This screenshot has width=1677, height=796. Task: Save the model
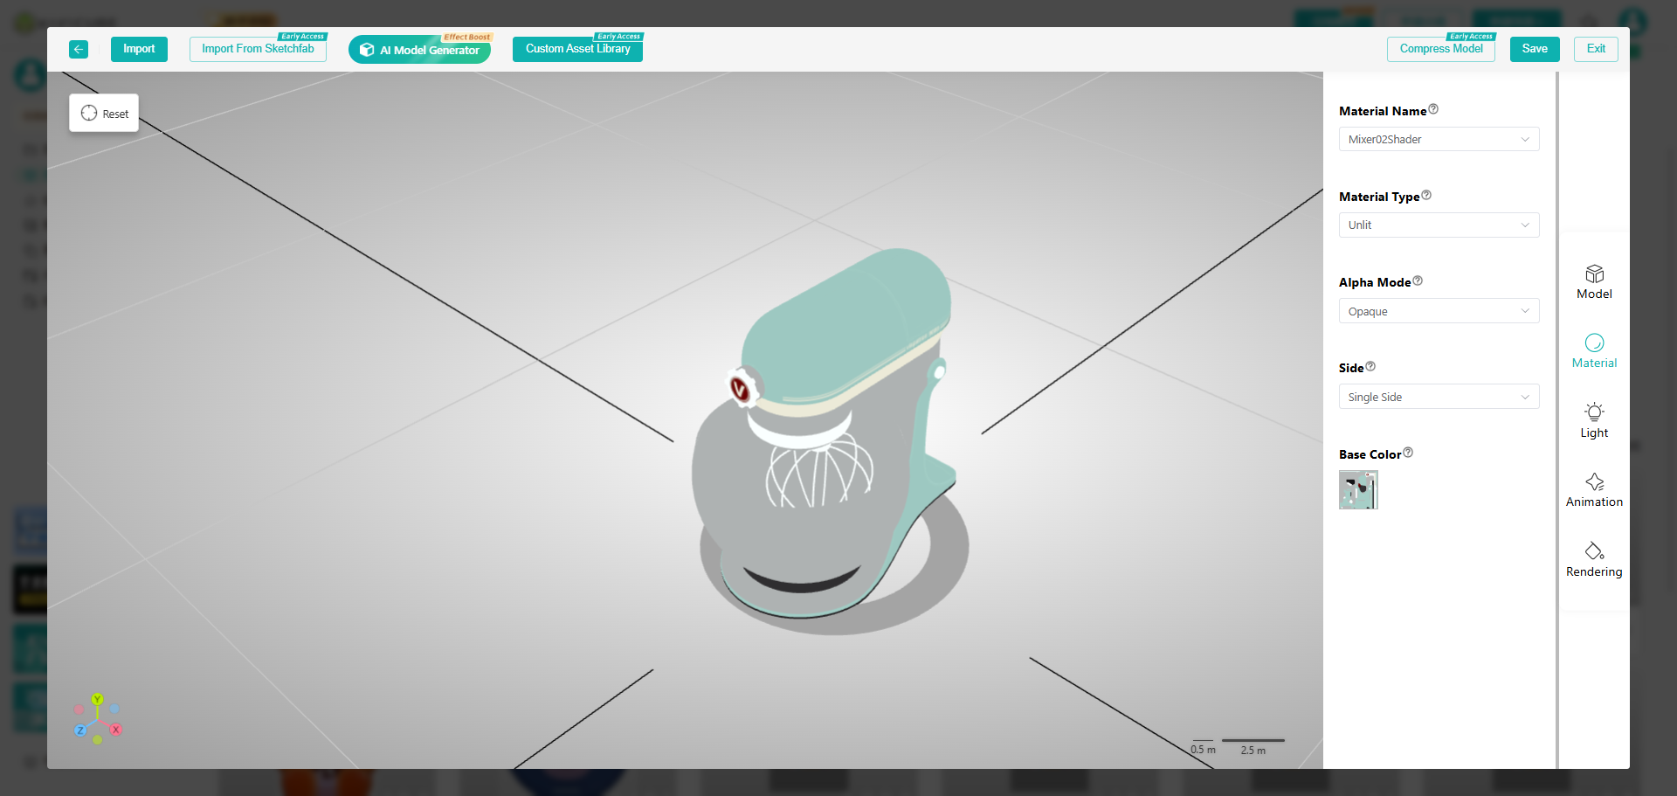click(1534, 49)
